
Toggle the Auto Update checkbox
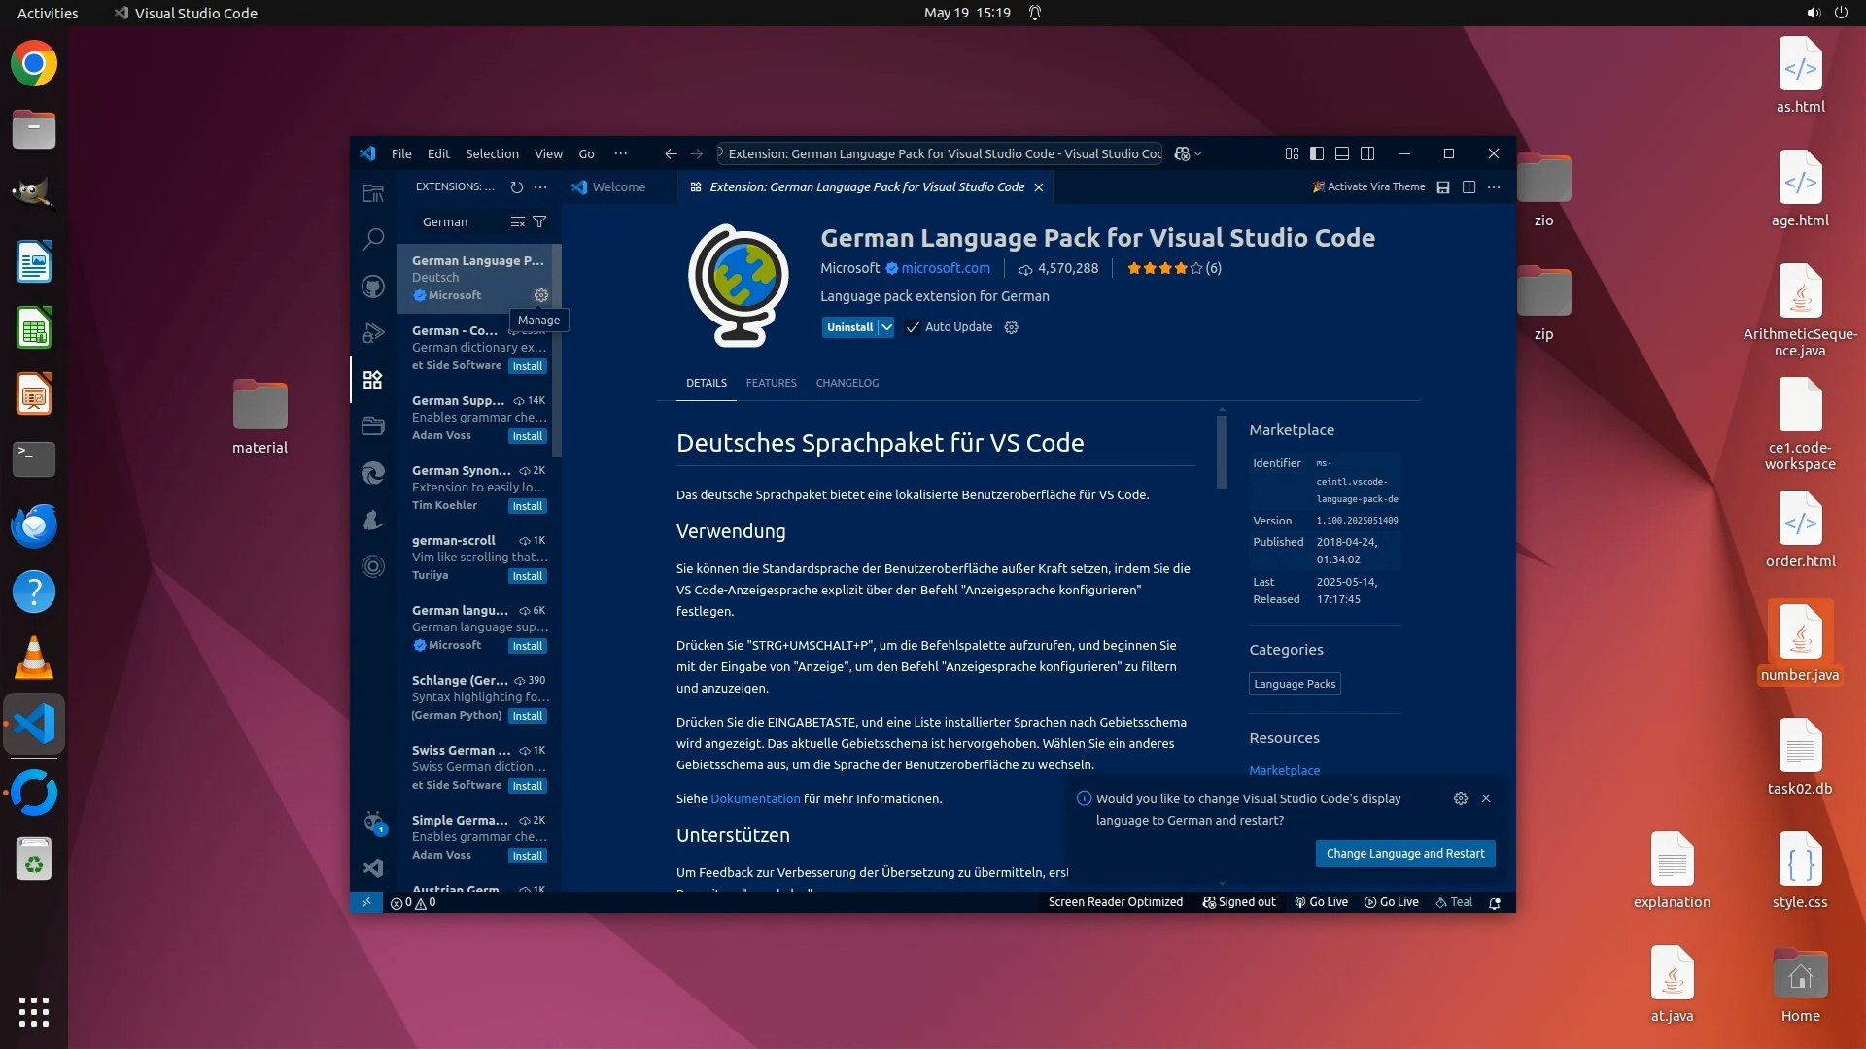tap(913, 327)
